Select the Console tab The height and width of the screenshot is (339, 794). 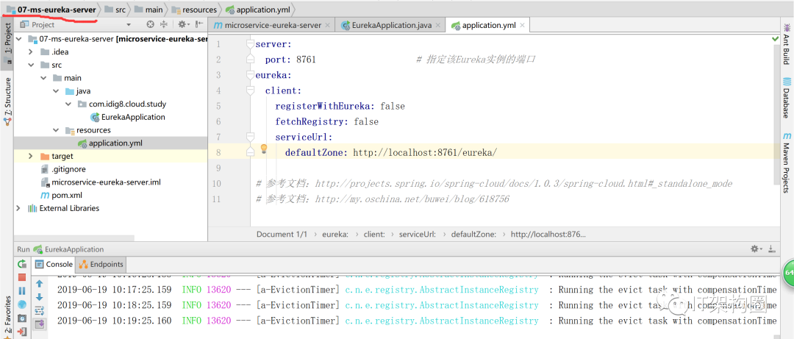54,264
